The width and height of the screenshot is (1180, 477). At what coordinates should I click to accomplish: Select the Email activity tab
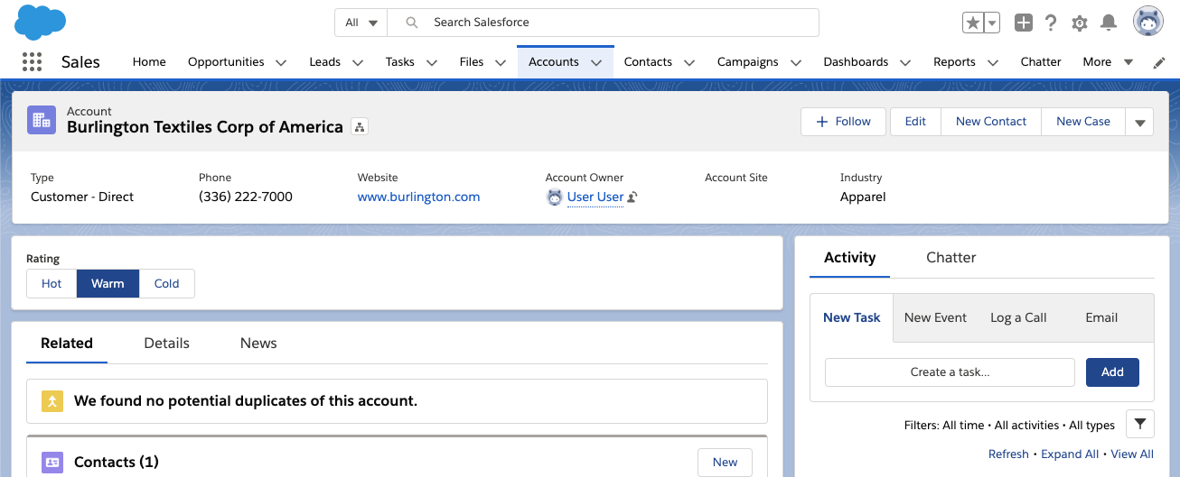click(x=1101, y=317)
